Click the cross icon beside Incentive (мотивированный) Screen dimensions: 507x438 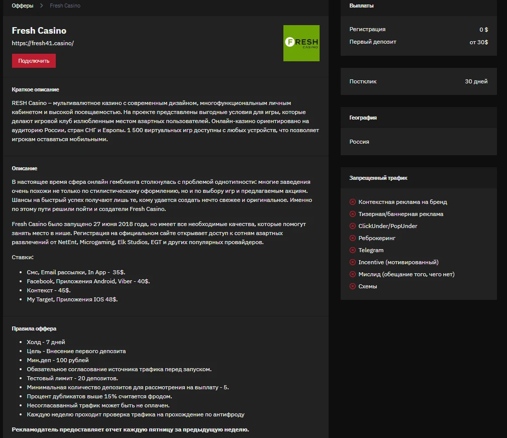click(352, 262)
